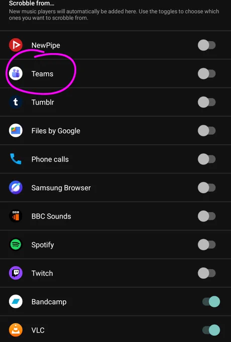Tap the orange VLC cone icon
Viewport: 231px width, 342px height.
tap(16, 330)
